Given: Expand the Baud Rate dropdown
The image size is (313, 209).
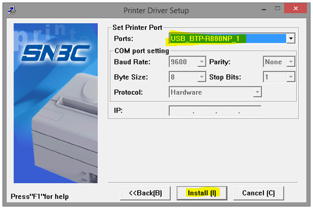Looking at the screenshot, I should [x=201, y=62].
